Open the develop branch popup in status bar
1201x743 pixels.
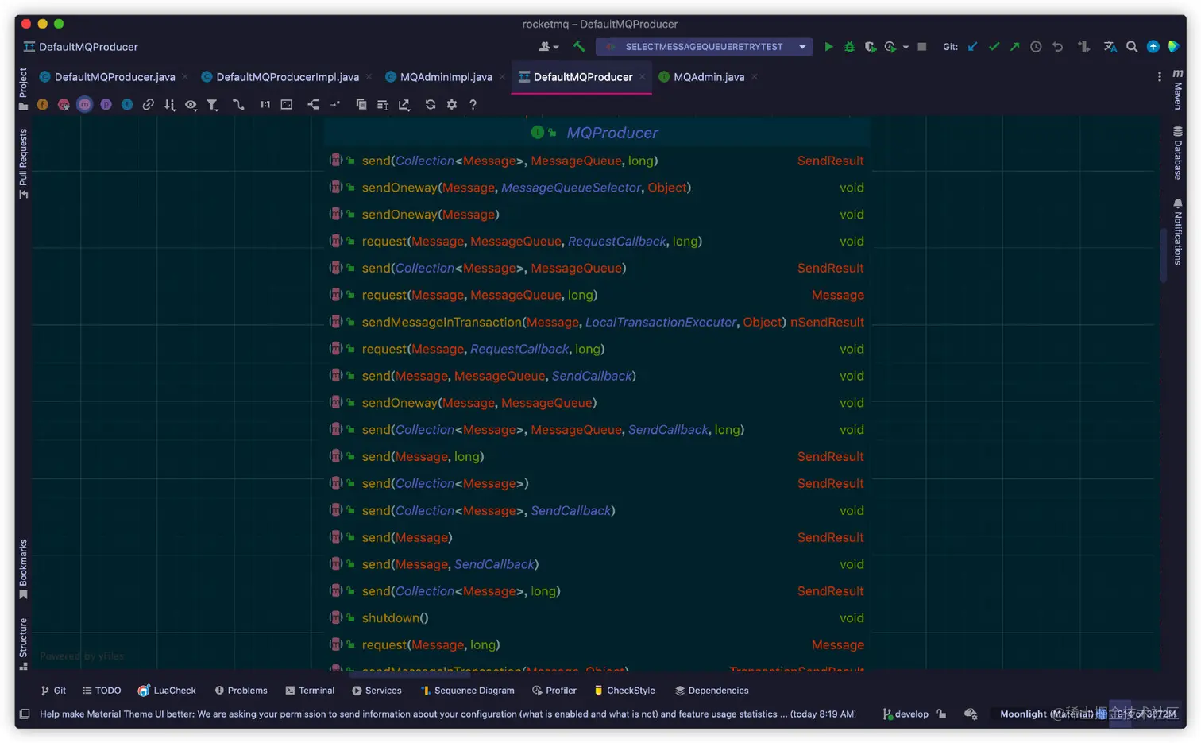coord(906,714)
